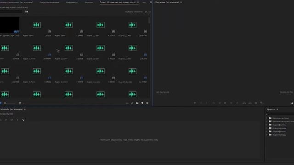Click the Mark In button in Program monitor

pos(201,103)
